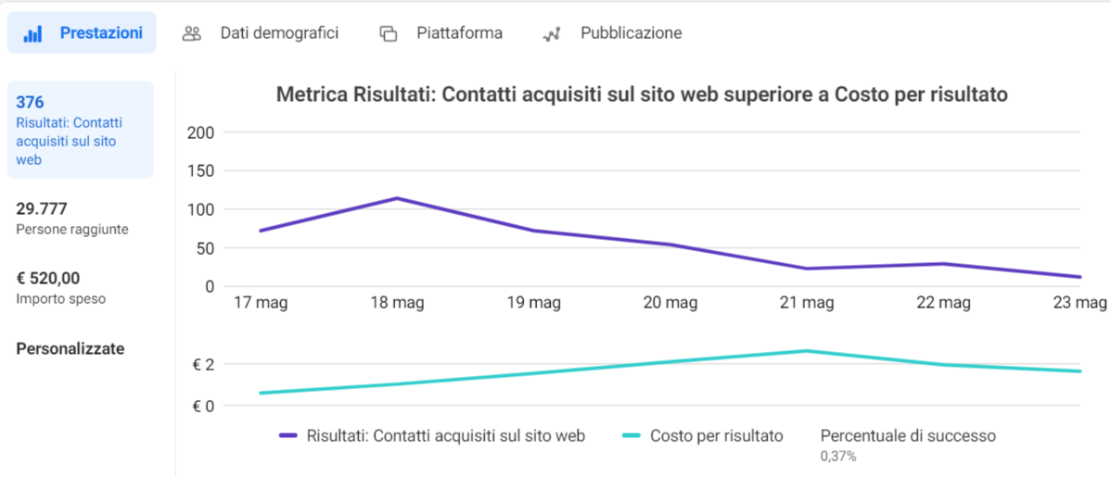Click the Dati demografici people icon
This screenshot has width=1111, height=477.
tap(192, 33)
